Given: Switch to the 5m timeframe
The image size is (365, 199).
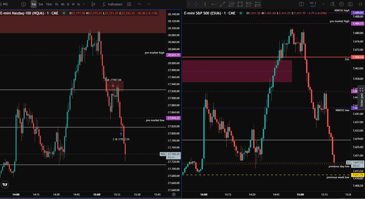Looking at the screenshot, I should 41,4.
